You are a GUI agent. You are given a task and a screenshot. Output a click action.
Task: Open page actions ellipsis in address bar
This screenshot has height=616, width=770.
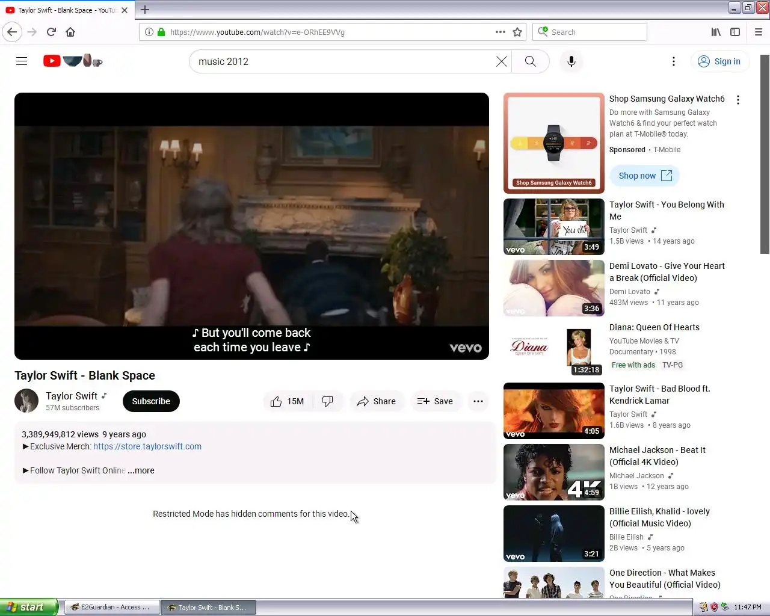tap(500, 32)
